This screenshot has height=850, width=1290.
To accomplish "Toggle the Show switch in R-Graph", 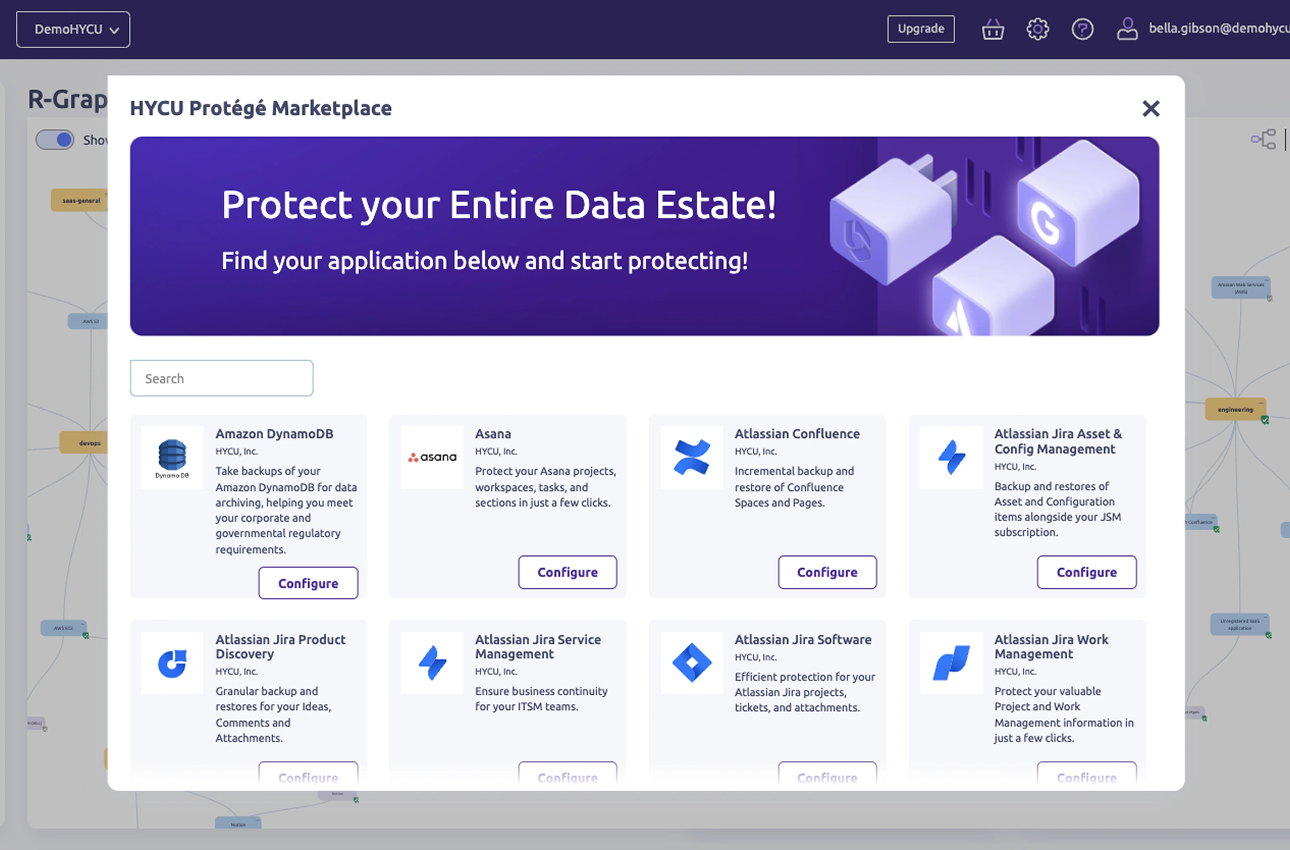I will (x=55, y=140).
